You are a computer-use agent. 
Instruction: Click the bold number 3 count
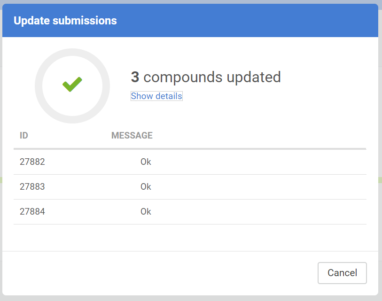pos(135,77)
